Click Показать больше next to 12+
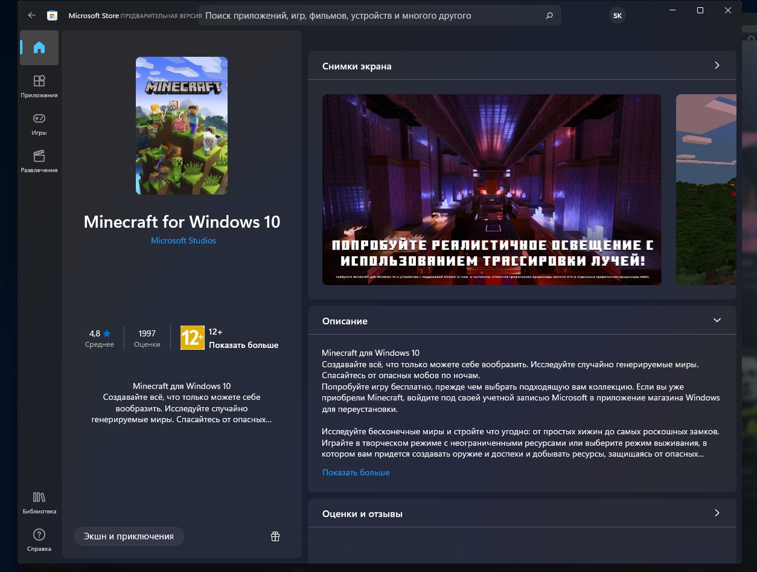757x572 pixels. (x=244, y=345)
